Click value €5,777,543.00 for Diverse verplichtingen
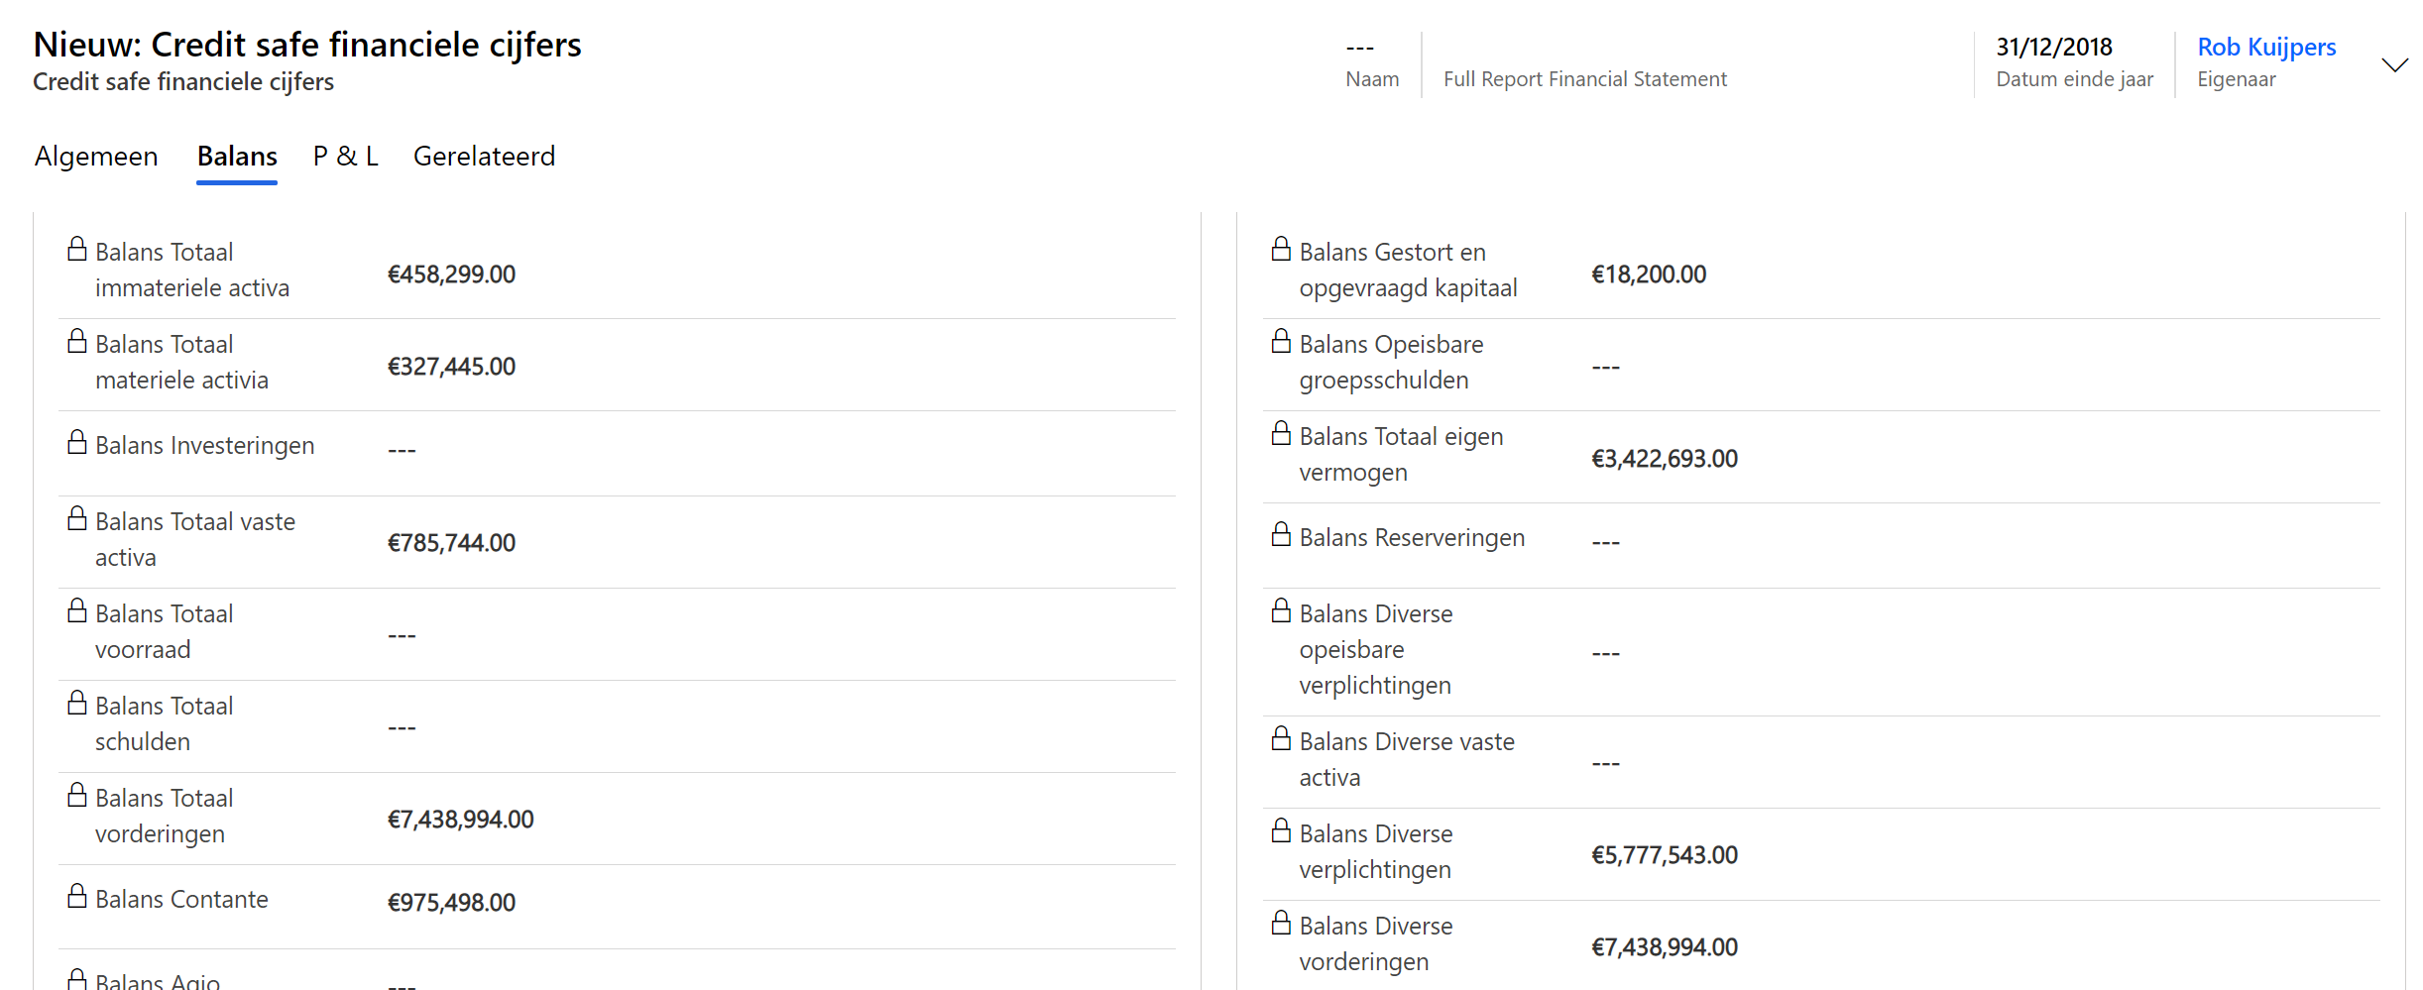Image resolution: width=2423 pixels, height=990 pixels. 1665,855
